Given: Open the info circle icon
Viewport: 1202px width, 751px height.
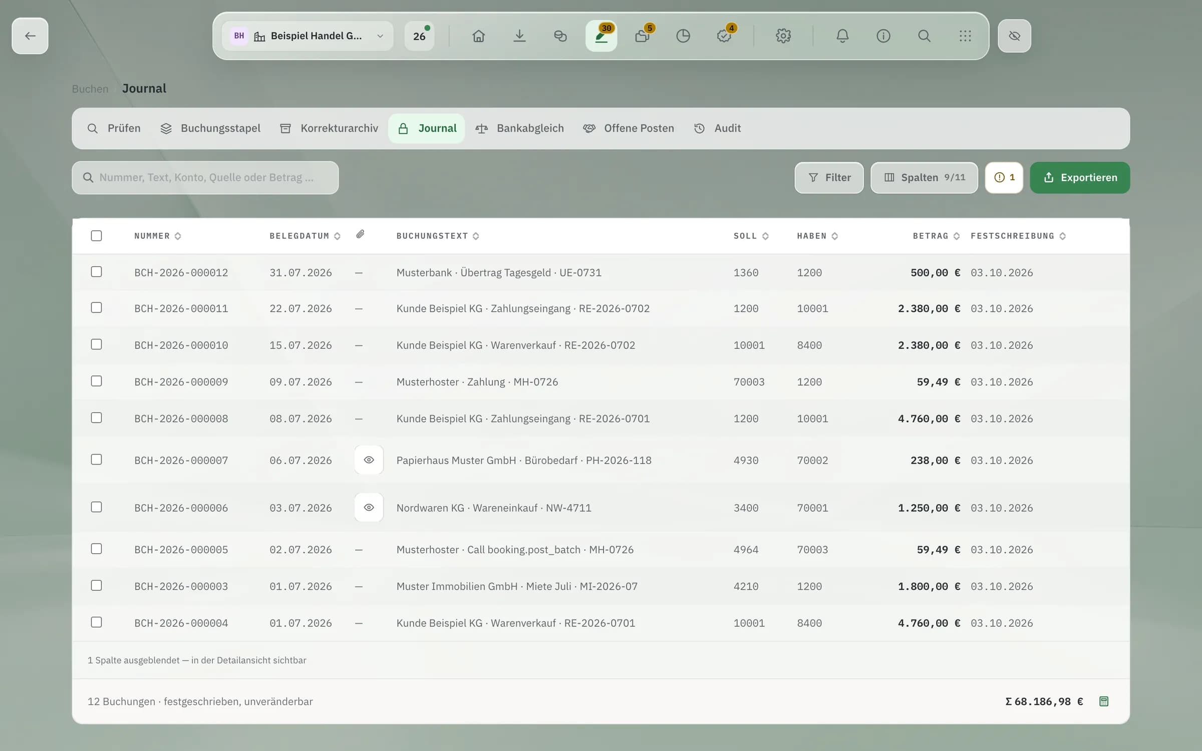Looking at the screenshot, I should click(883, 36).
